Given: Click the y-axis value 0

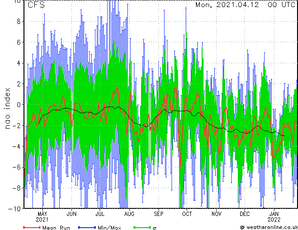Looking at the screenshot, I should click(x=19, y=105).
